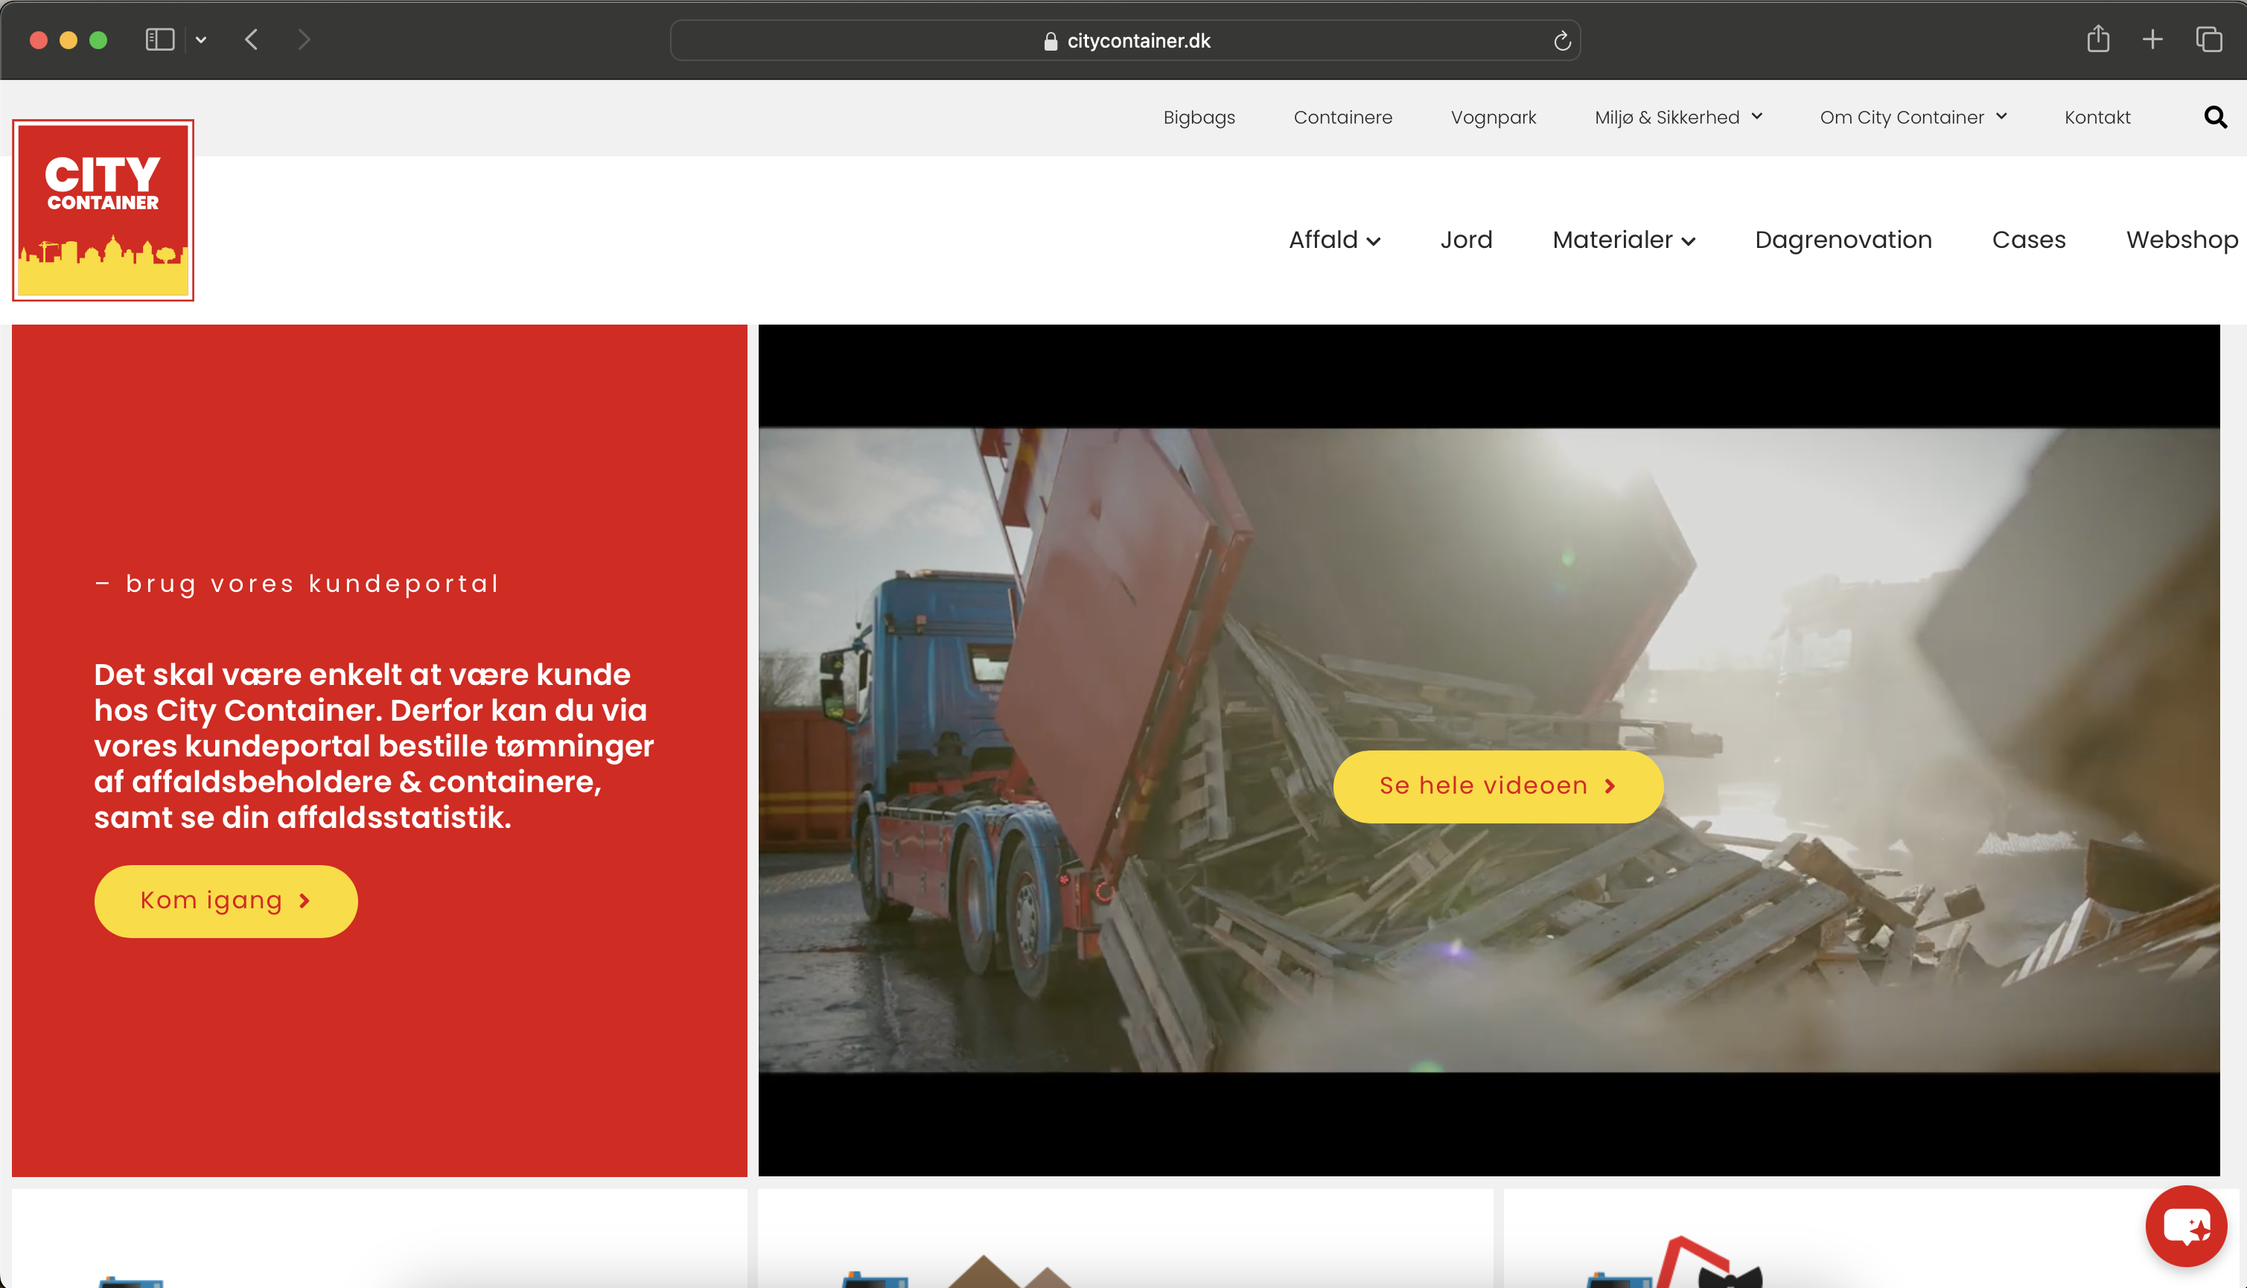Go forward with the forward arrow
This screenshot has height=1288, width=2247.
pos(304,39)
